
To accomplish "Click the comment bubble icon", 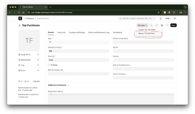I will click(25, 81).
